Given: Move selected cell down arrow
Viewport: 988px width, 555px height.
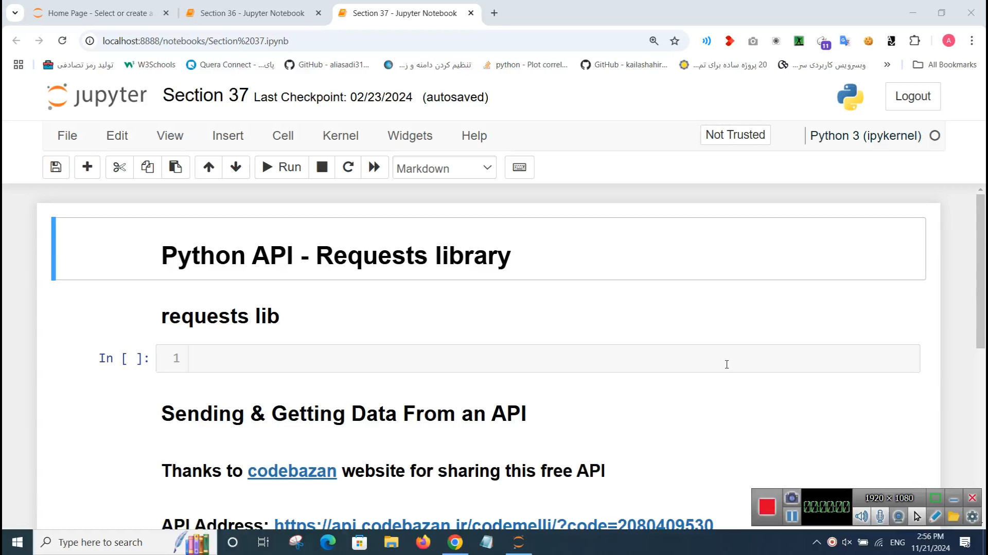Looking at the screenshot, I should [236, 167].
